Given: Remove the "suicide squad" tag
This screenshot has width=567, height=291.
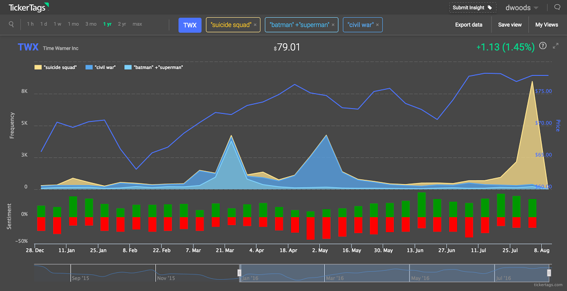Looking at the screenshot, I should 255,25.
